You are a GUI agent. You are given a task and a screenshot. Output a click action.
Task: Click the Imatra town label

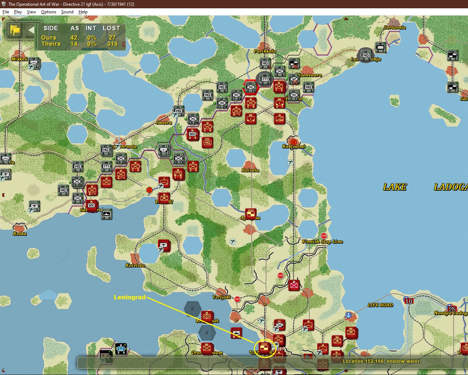point(164,123)
